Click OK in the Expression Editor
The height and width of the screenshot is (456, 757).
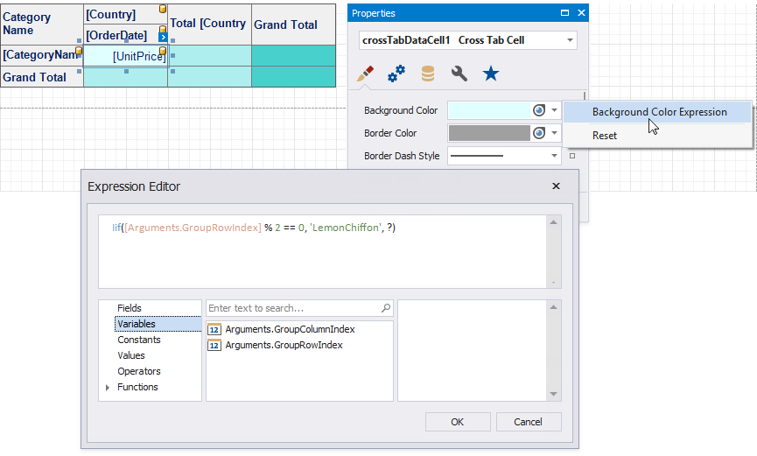(458, 422)
